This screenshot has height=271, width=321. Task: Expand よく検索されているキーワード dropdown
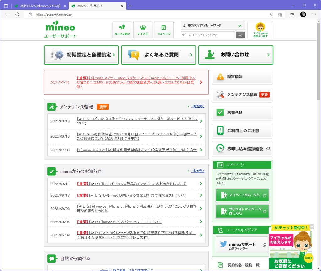pyautogui.click(x=213, y=26)
